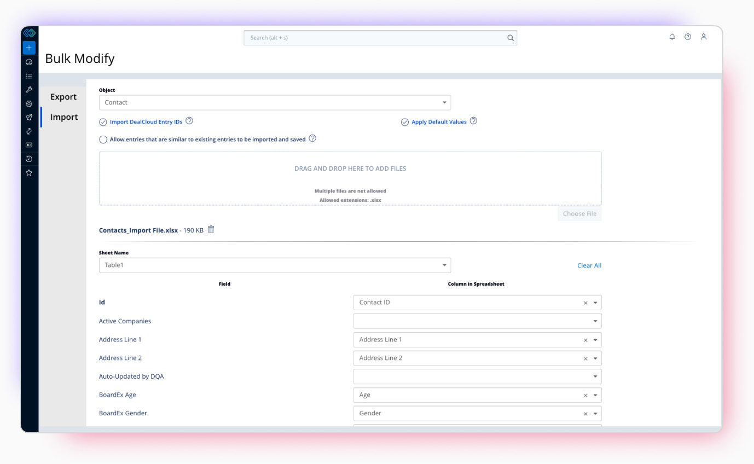Open the Sheet Name dropdown showing Table1
This screenshot has height=464, width=754.
pos(275,265)
